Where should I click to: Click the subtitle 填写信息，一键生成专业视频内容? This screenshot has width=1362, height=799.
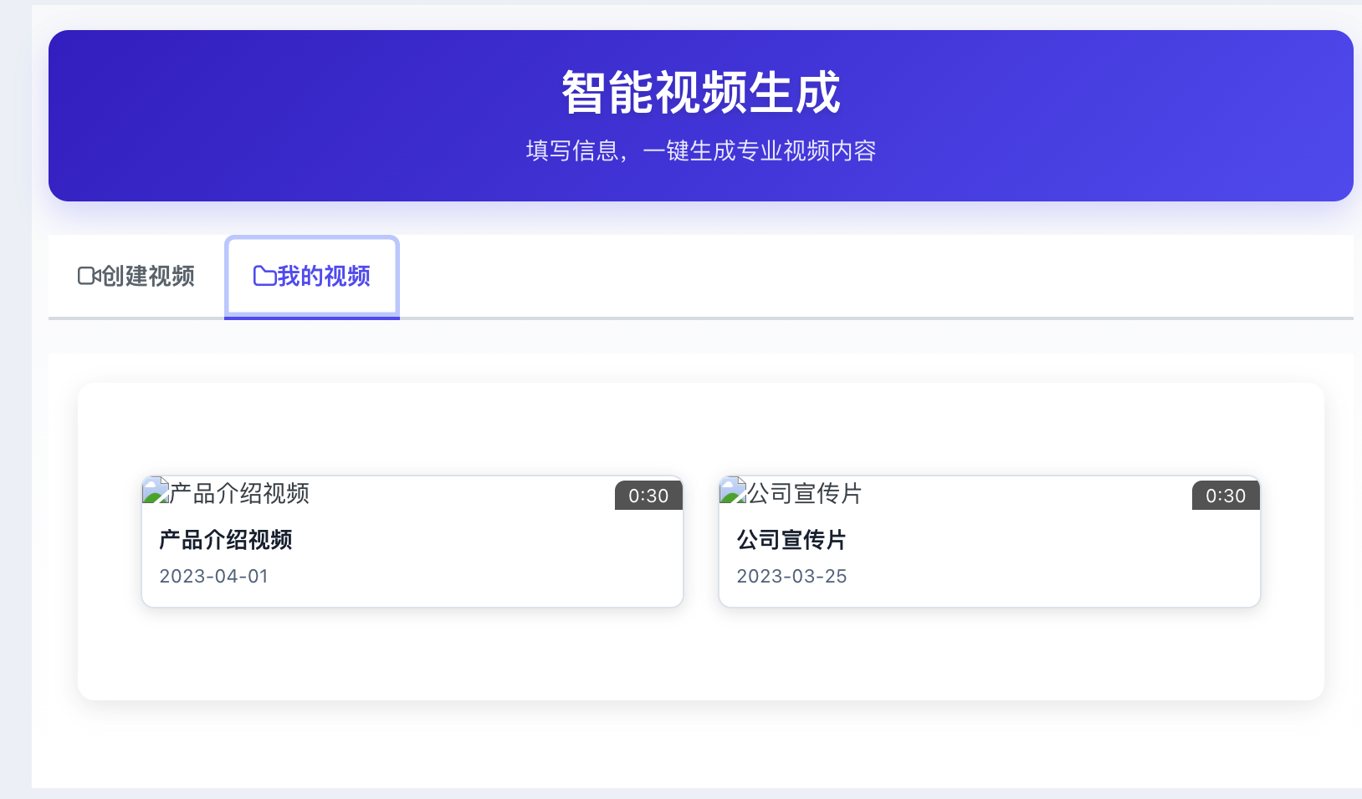(700, 150)
